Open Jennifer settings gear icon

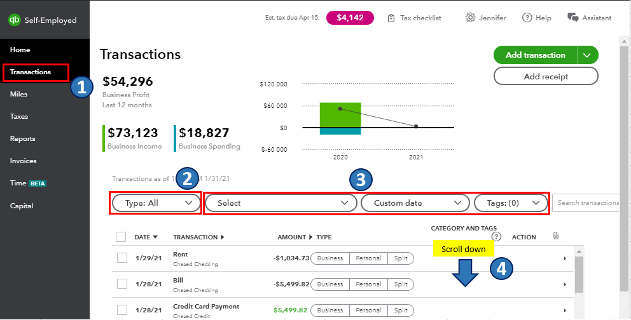(470, 18)
